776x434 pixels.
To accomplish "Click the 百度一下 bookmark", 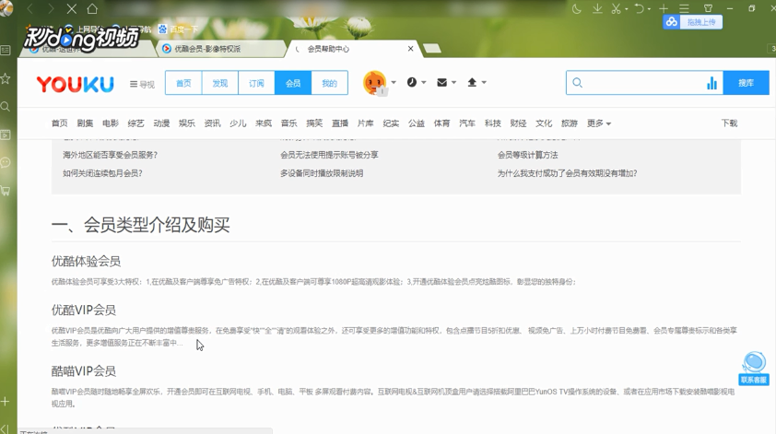I will (x=178, y=29).
